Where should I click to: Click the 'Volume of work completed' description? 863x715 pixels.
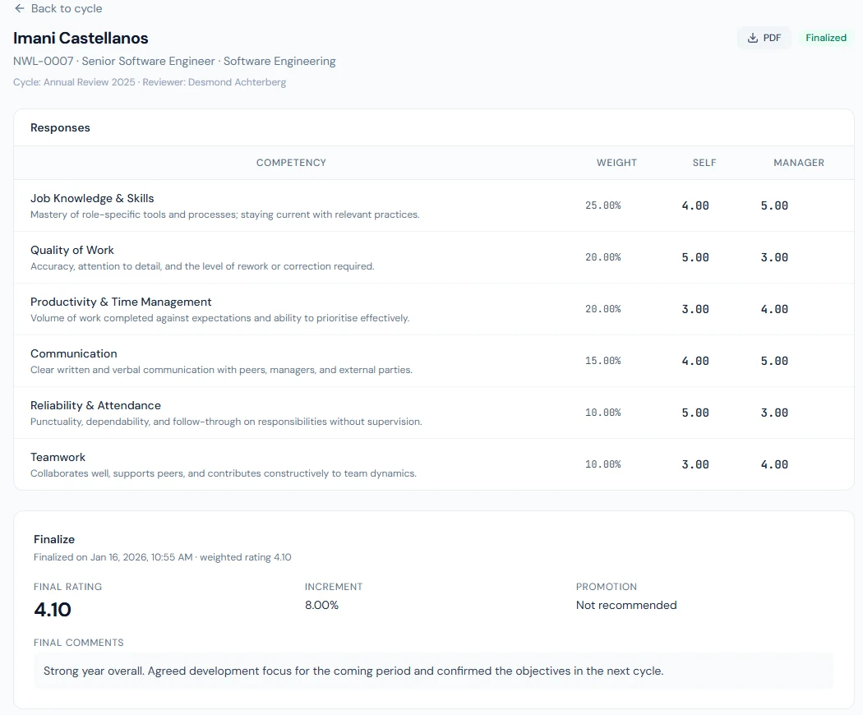click(219, 318)
